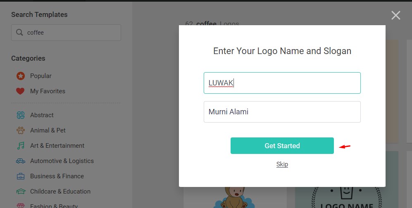Select the bear mascot logo thumbnail
This screenshot has width=412, height=208.
(x=235, y=197)
